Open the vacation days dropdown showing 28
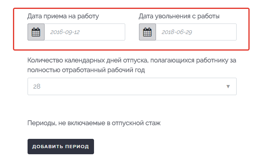 coord(132,87)
